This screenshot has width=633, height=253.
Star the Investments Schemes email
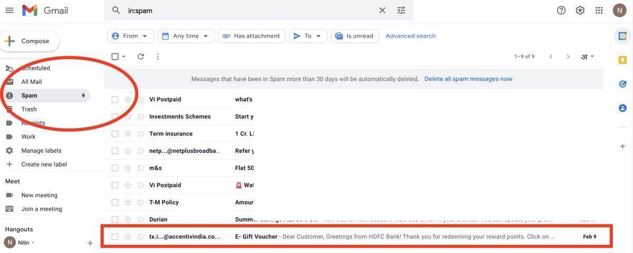point(128,116)
